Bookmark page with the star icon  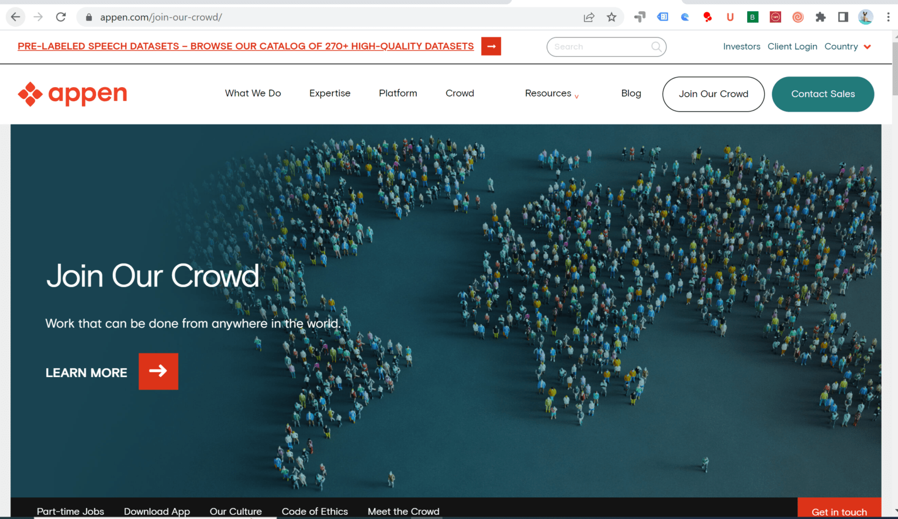pyautogui.click(x=612, y=17)
